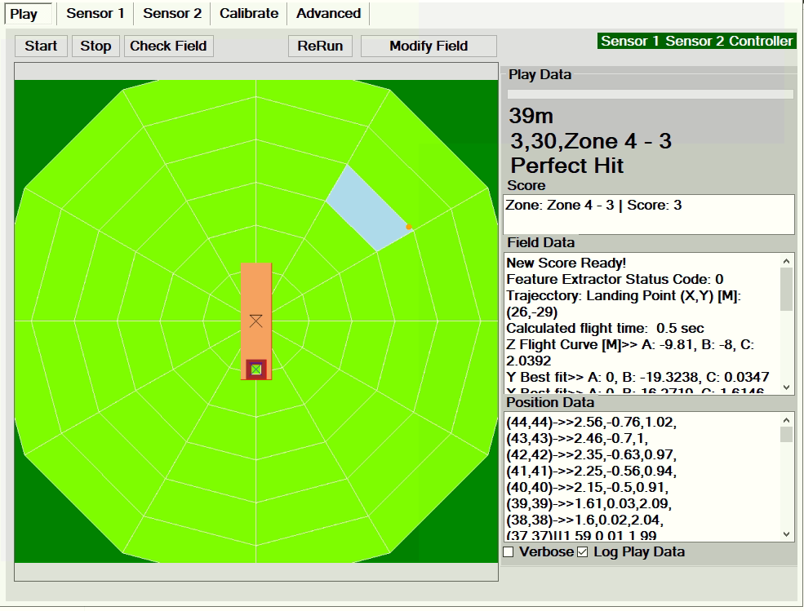Switch to the Sensor 1 tab
Image resolution: width=804 pixels, height=611 pixels.
96,13
